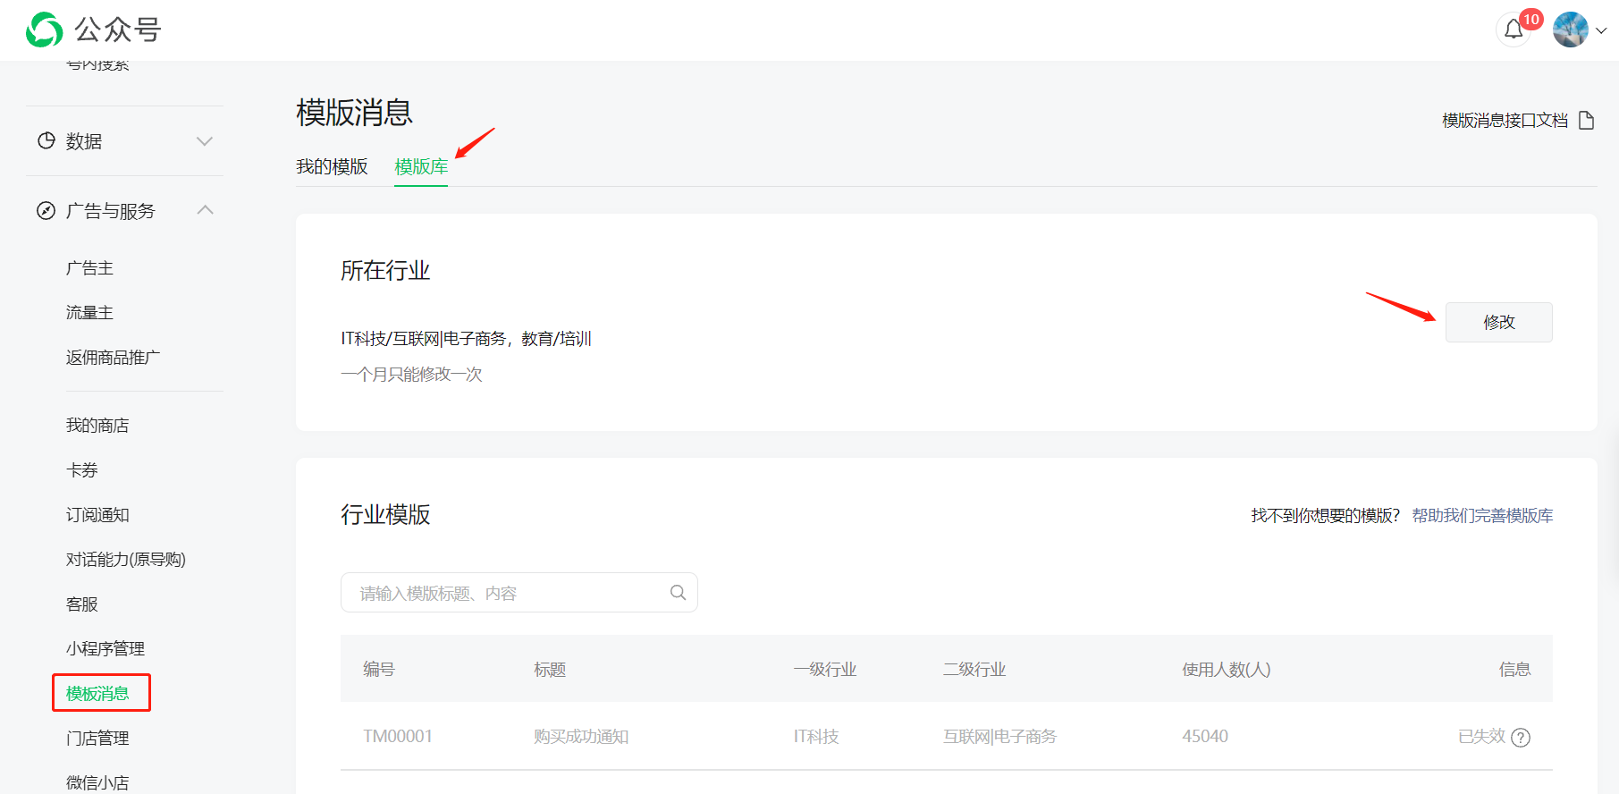1619x794 pixels.
Task: Open the notification bell icon
Action: pos(1514,30)
